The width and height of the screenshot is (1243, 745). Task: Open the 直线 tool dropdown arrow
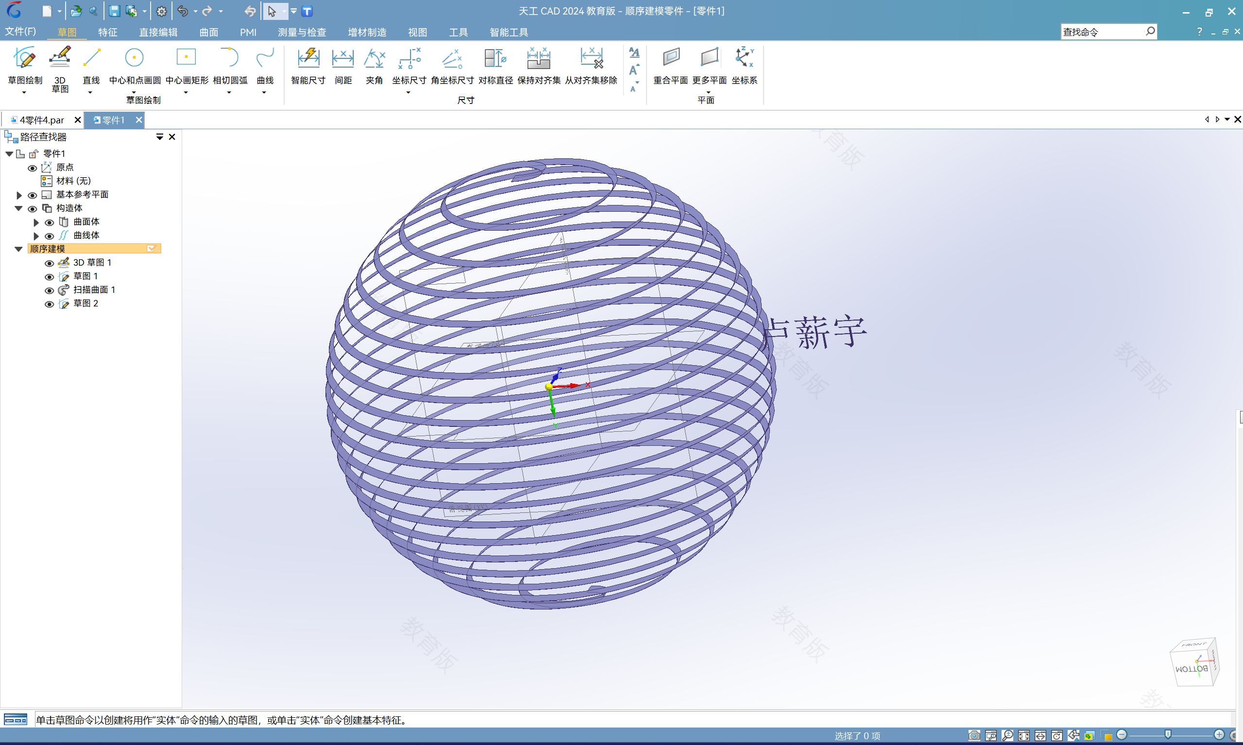click(90, 92)
